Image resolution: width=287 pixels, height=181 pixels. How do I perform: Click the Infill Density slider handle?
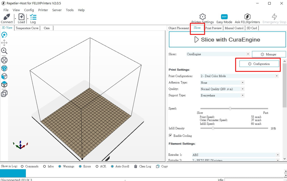pyautogui.click(x=213, y=128)
